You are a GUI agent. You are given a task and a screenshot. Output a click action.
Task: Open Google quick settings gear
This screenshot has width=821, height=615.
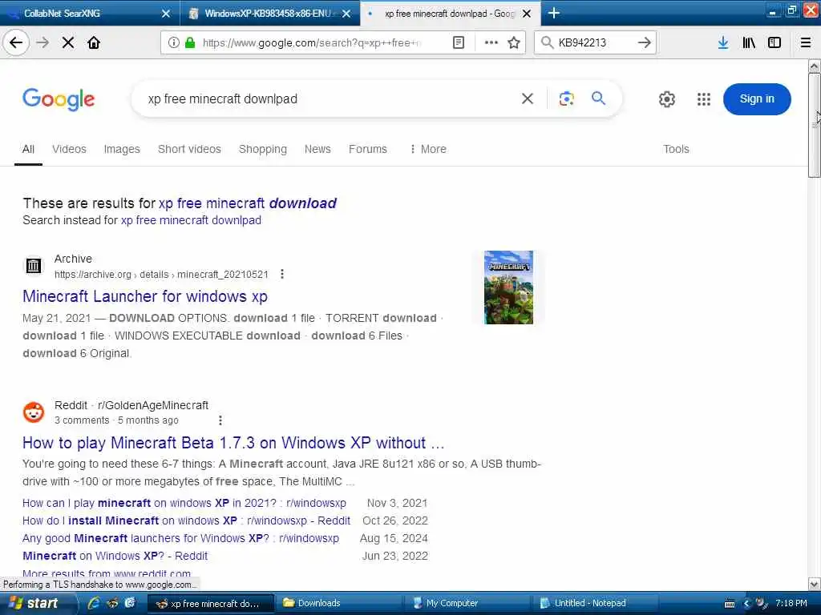click(666, 98)
